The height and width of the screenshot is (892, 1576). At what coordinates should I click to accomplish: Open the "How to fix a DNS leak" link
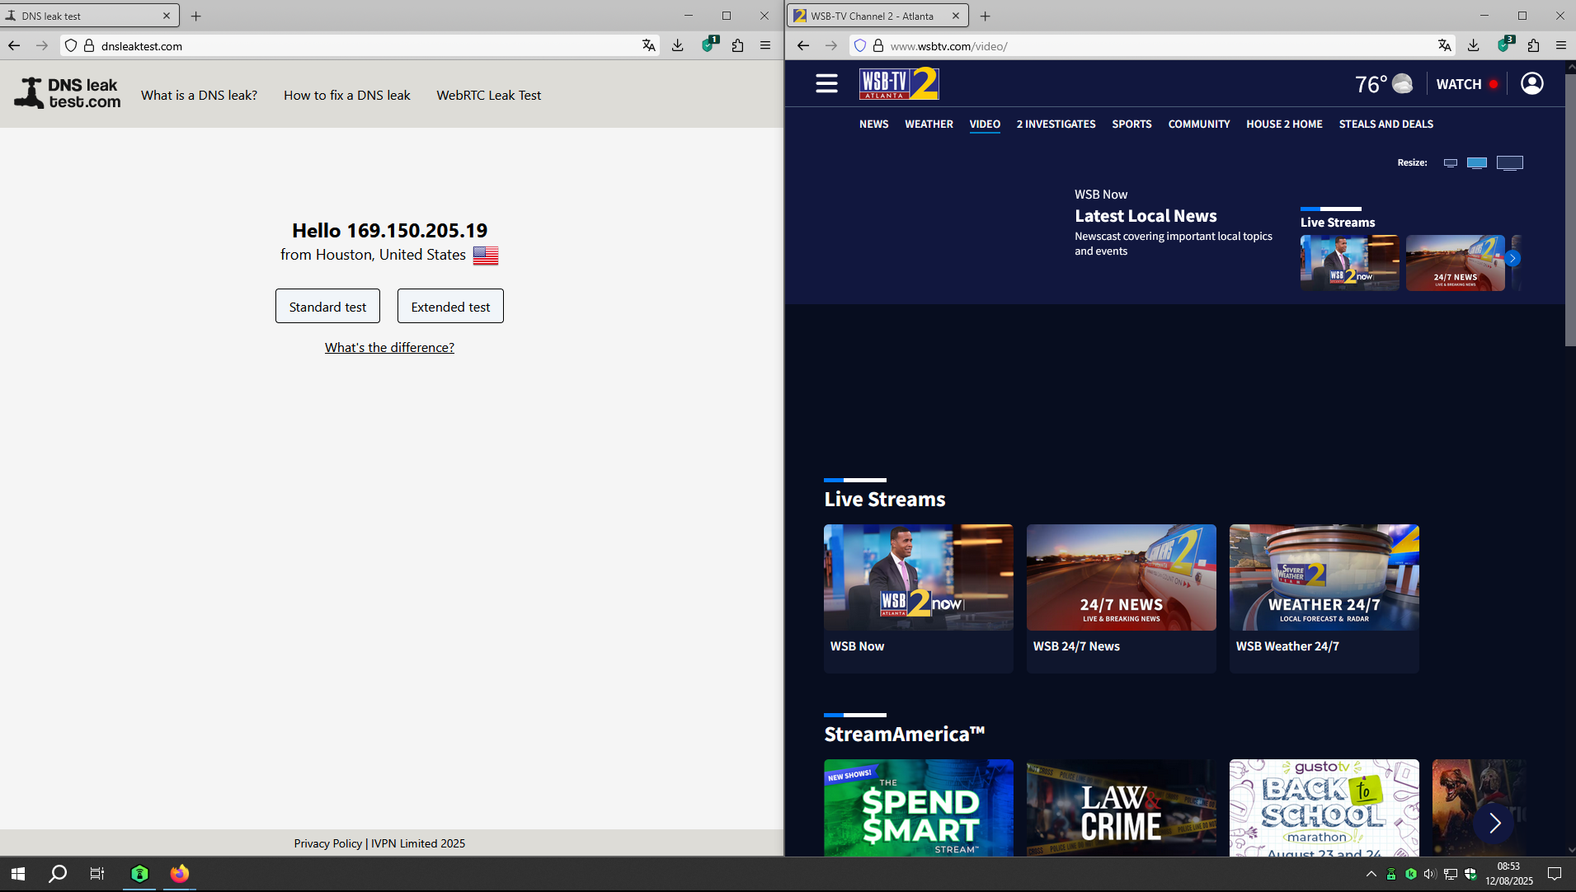point(347,96)
